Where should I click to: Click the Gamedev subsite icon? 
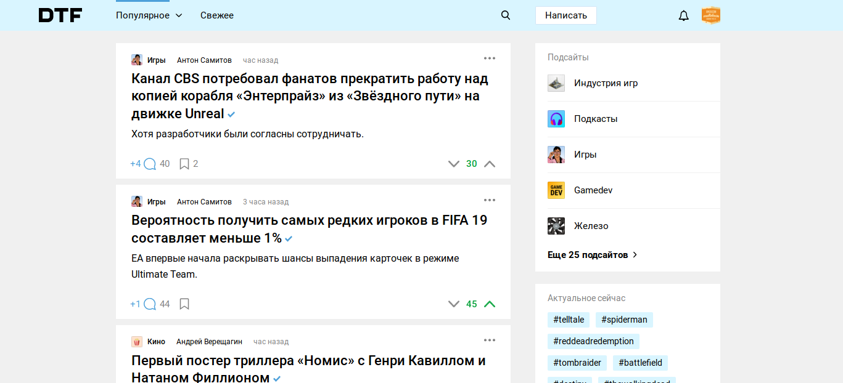tap(556, 190)
